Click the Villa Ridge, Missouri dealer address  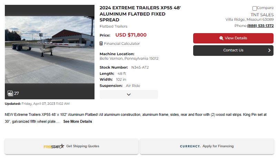pyautogui.click(x=249, y=20)
